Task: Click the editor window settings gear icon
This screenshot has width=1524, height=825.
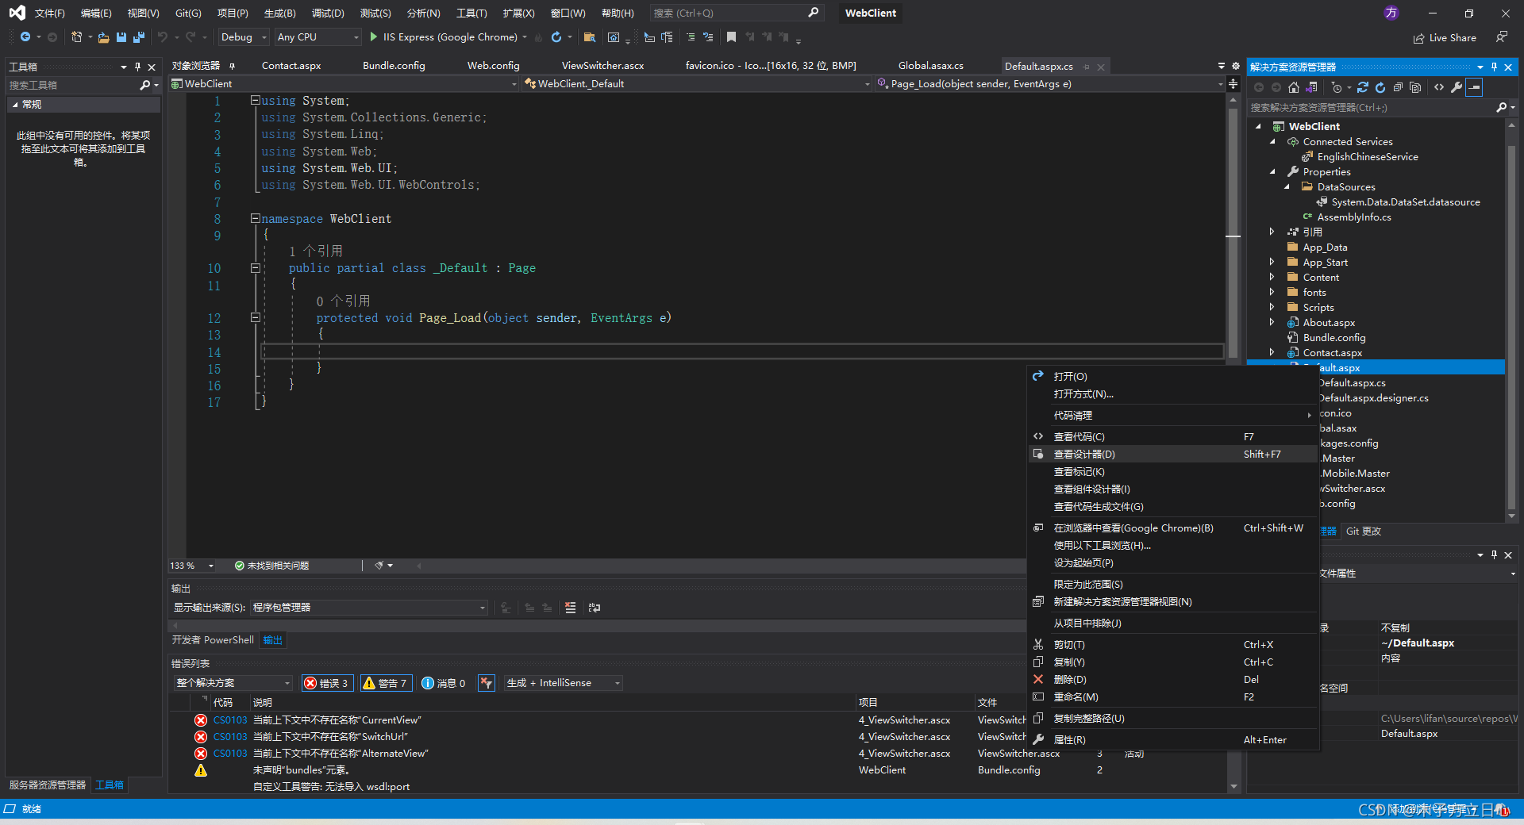Action: click(x=1235, y=66)
